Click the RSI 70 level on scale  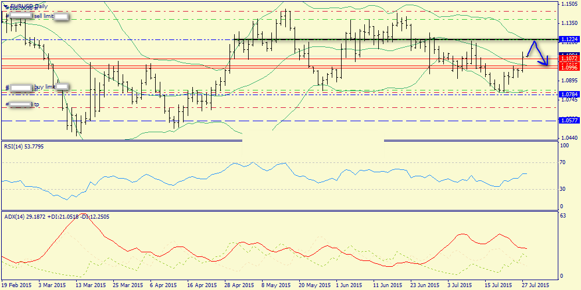pos(563,164)
